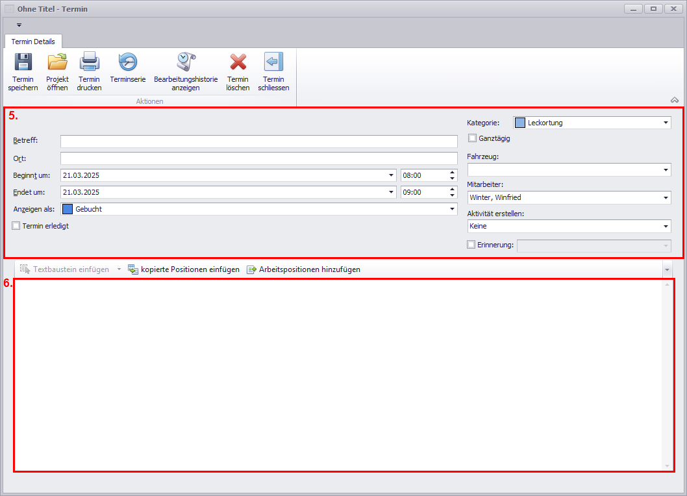This screenshot has height=496, width=687.
Task: Show Bearbeitungshistorie anzeigen history
Action: point(186,63)
